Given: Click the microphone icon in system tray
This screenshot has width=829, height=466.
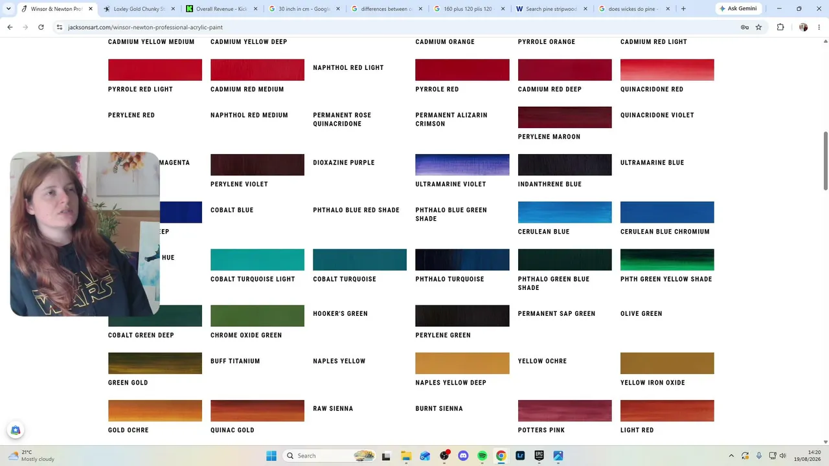Looking at the screenshot, I should point(758,456).
